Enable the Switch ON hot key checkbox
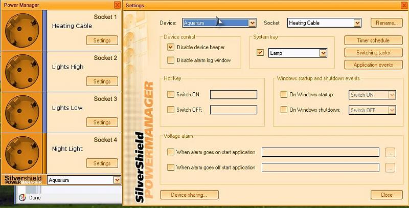409x208 pixels. point(171,94)
